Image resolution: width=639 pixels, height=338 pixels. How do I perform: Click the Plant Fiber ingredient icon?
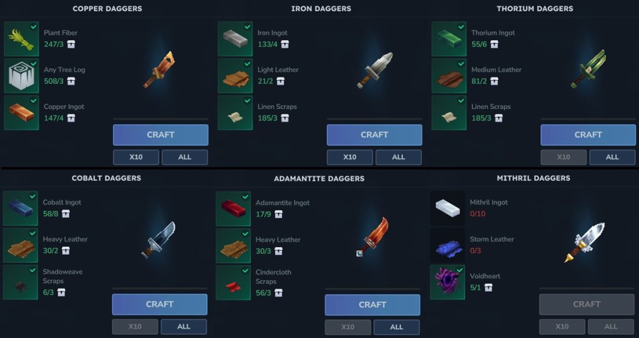[21, 39]
